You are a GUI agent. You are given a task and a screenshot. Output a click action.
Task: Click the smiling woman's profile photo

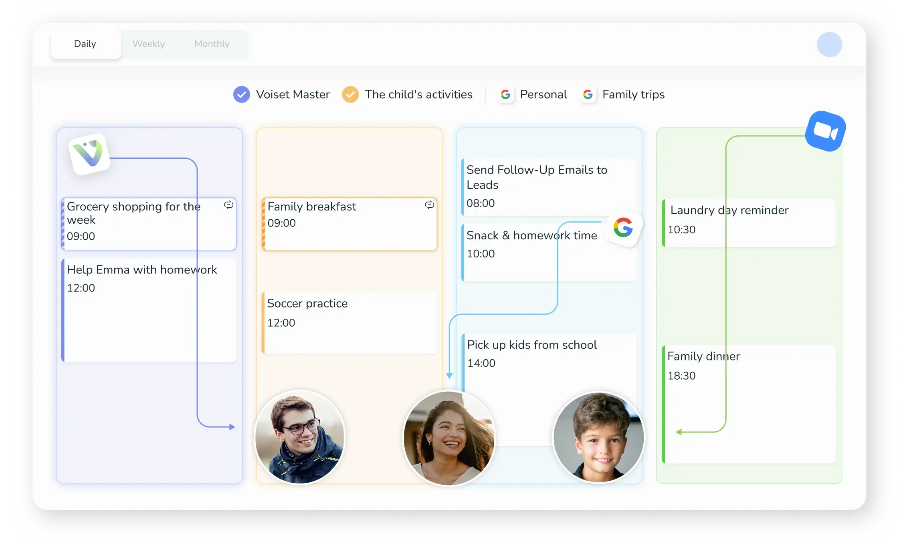tap(449, 438)
